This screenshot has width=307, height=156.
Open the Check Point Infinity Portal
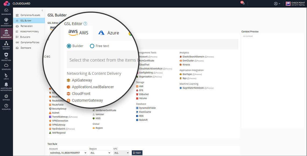(x=295, y=3)
